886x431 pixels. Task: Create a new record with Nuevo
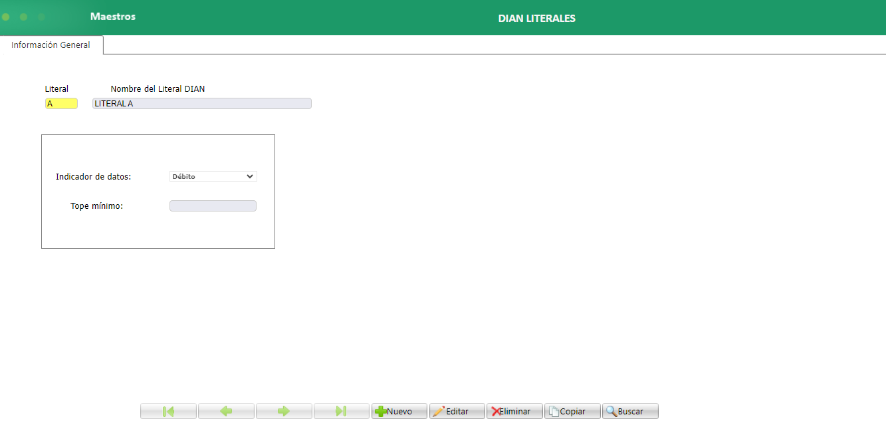click(x=399, y=411)
